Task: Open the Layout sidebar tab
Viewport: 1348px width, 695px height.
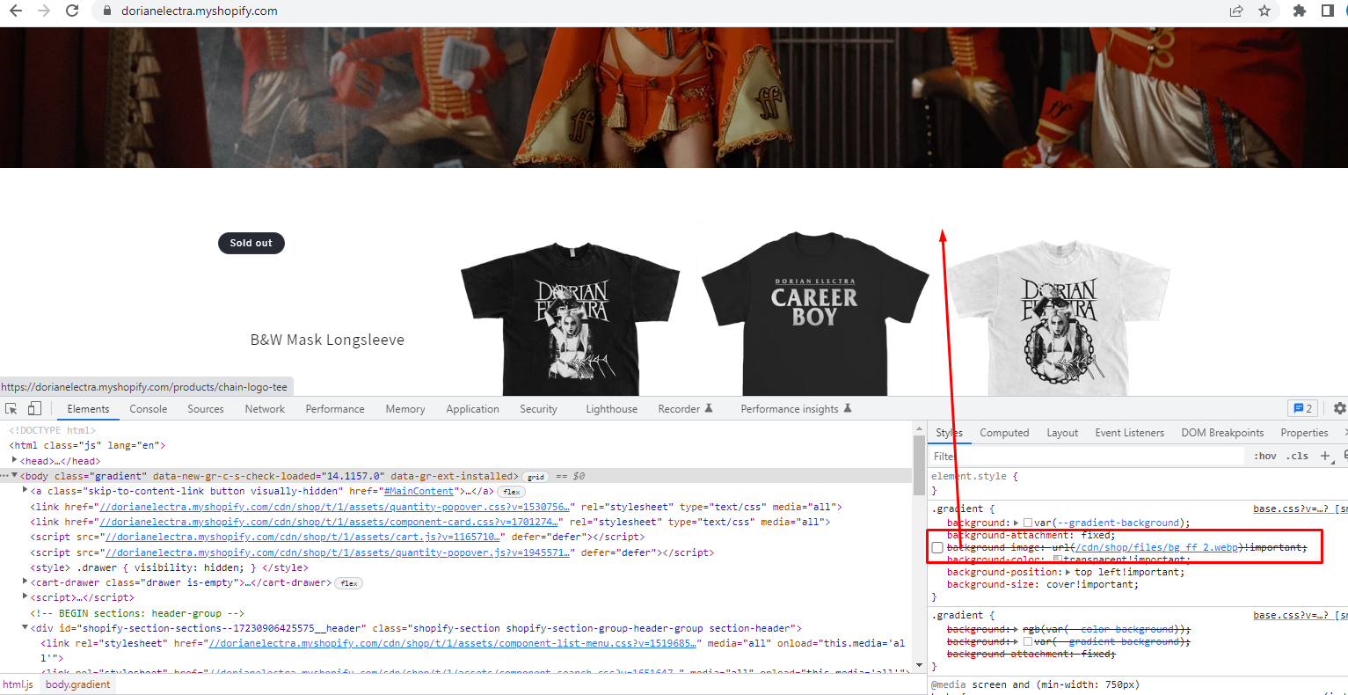Action: tap(1062, 433)
